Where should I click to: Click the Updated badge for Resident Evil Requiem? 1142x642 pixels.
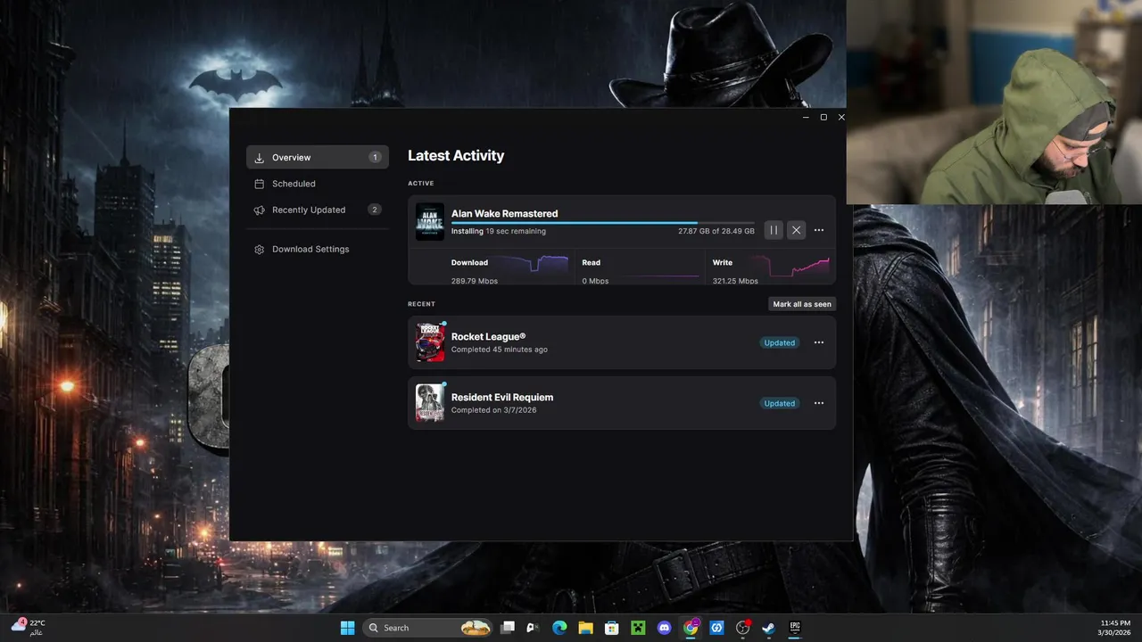[779, 403]
